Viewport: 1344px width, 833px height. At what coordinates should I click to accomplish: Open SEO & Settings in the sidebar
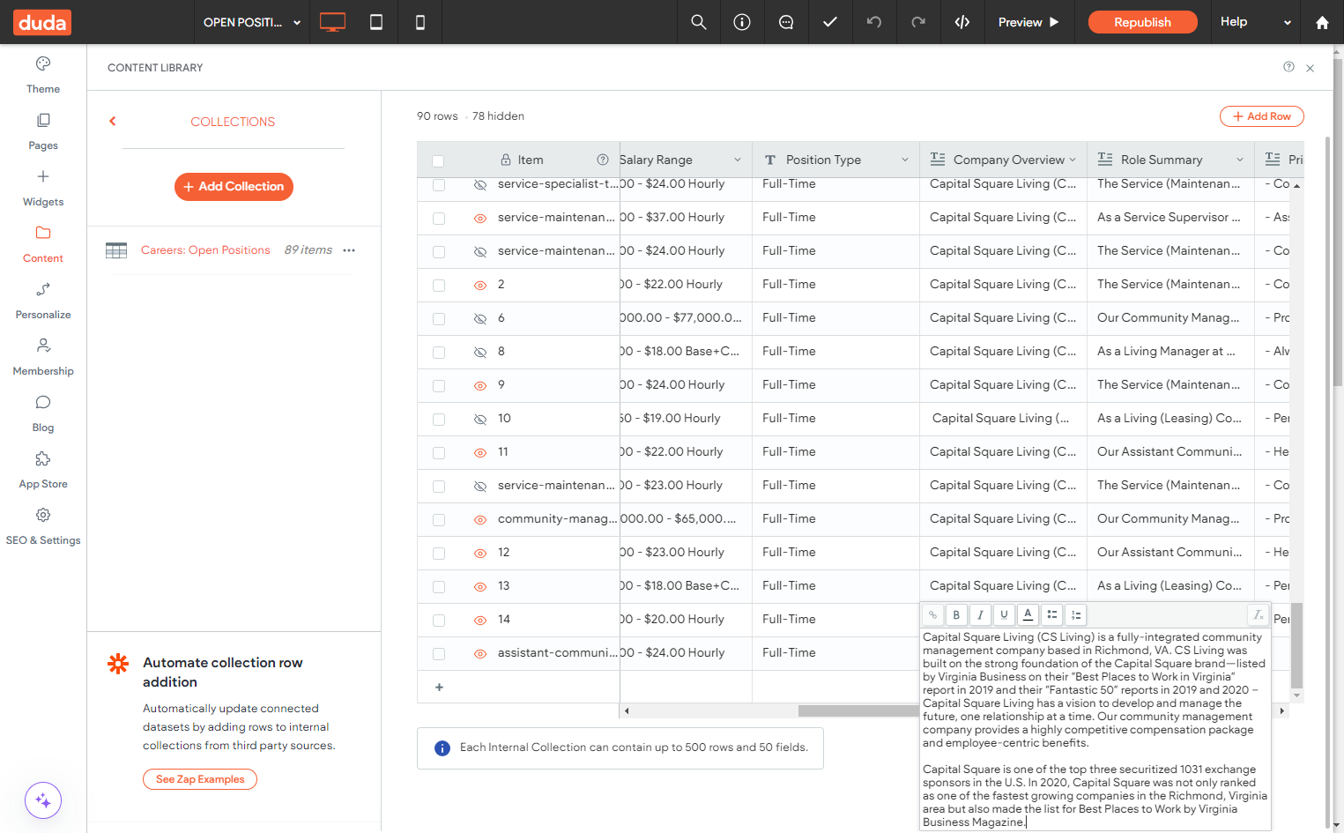coord(43,526)
